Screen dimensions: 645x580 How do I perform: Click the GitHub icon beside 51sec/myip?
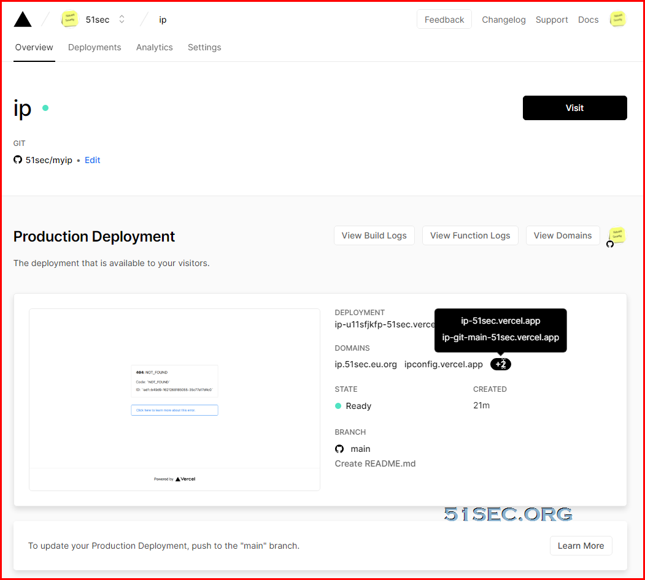[18, 159]
